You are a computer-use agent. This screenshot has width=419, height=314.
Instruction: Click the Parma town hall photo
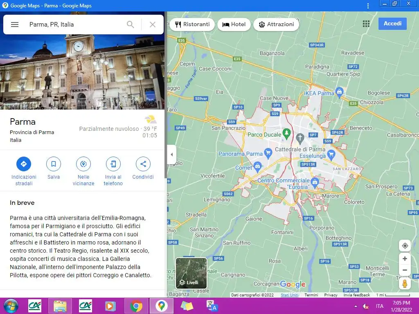(82, 72)
